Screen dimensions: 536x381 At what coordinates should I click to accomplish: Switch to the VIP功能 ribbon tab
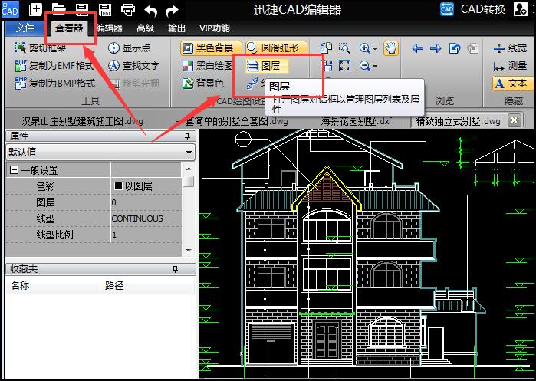pos(215,28)
